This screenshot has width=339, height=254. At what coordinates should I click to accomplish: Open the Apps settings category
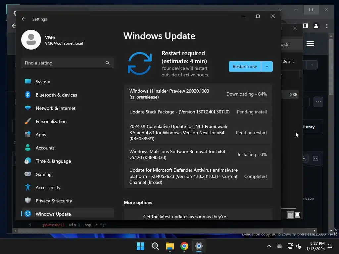[68, 135]
